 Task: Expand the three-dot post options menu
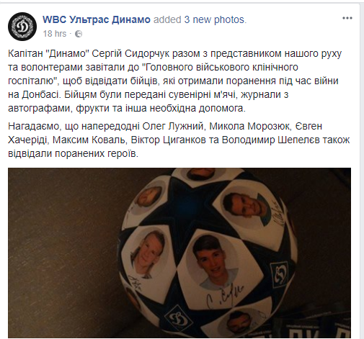[347, 18]
